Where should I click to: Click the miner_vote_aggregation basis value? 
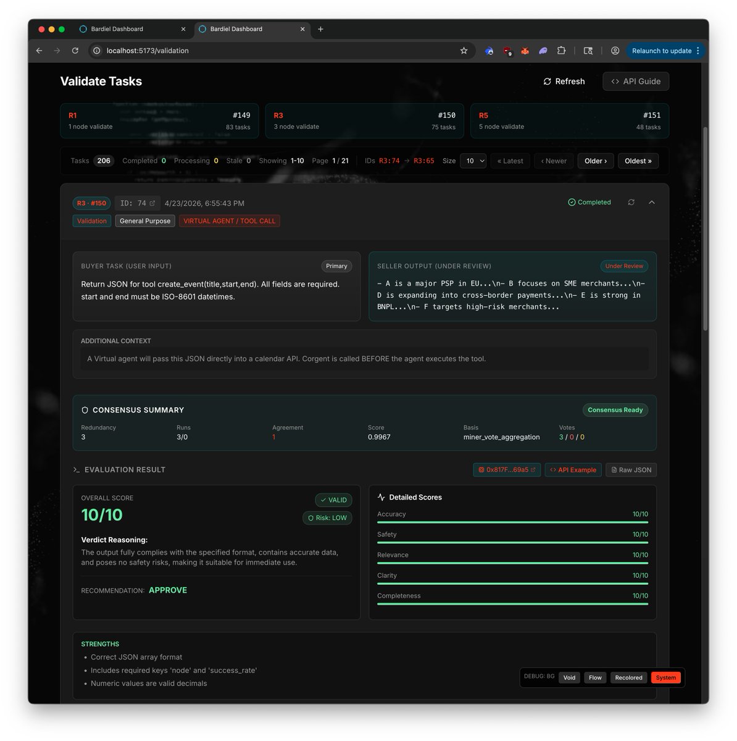502,437
